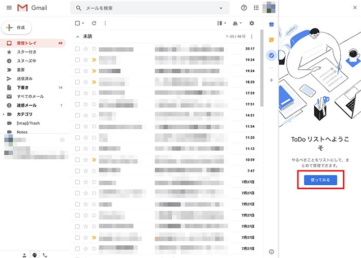Click the plus icon to get add-ons
Screen dimensions: 361x258
[x=272, y=80]
